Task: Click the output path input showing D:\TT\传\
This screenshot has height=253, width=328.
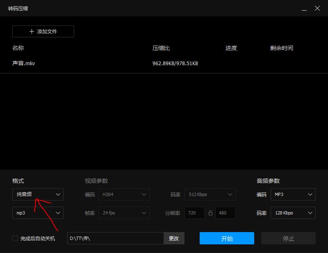Action: (115, 238)
